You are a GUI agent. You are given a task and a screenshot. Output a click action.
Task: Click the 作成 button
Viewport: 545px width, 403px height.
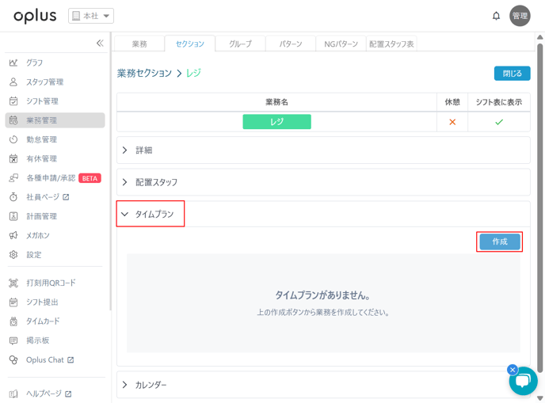point(499,241)
